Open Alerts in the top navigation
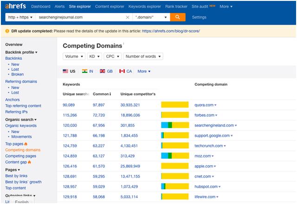Screen dimensions: 297x204 [60, 6]
